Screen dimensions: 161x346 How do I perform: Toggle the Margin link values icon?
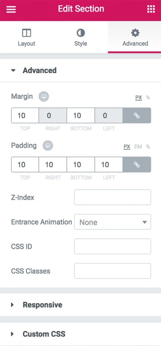(137, 116)
